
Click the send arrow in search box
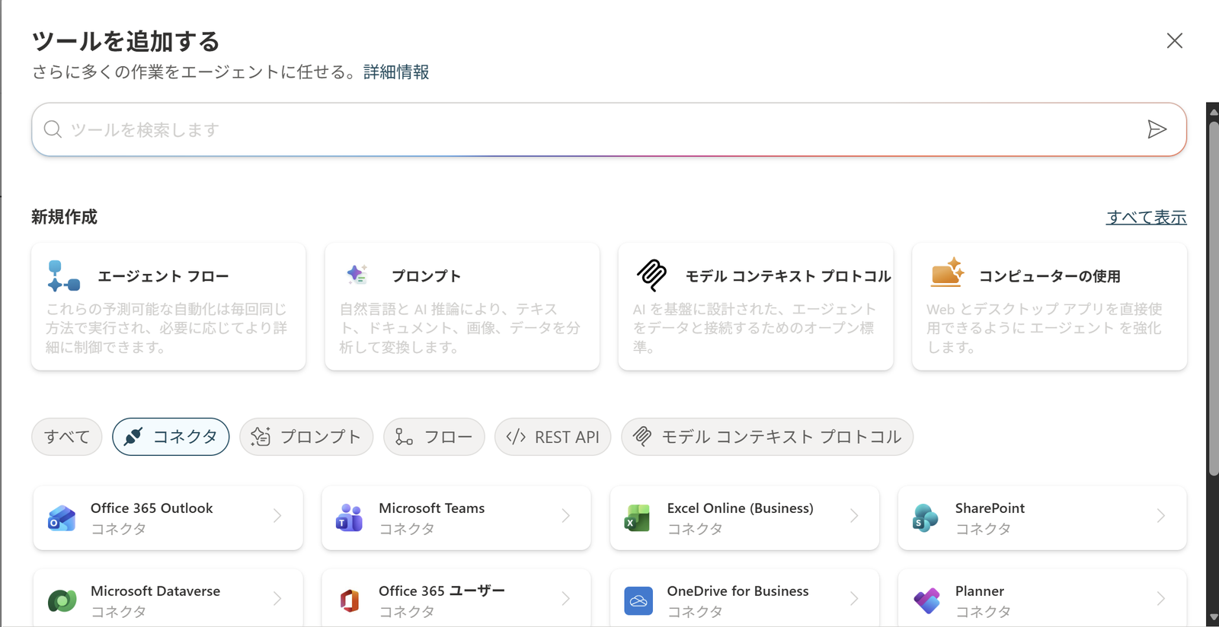(x=1157, y=129)
